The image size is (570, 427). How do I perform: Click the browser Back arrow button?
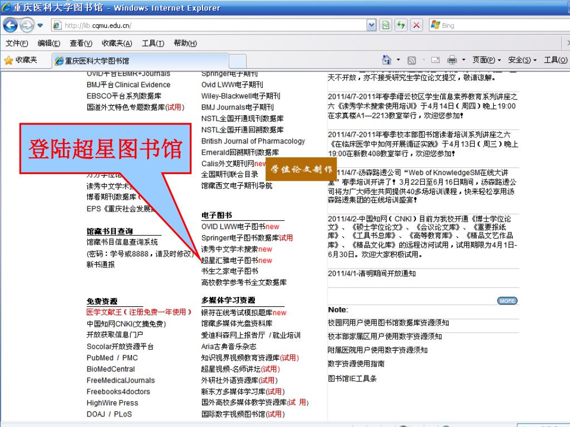pyautogui.click(x=11, y=25)
